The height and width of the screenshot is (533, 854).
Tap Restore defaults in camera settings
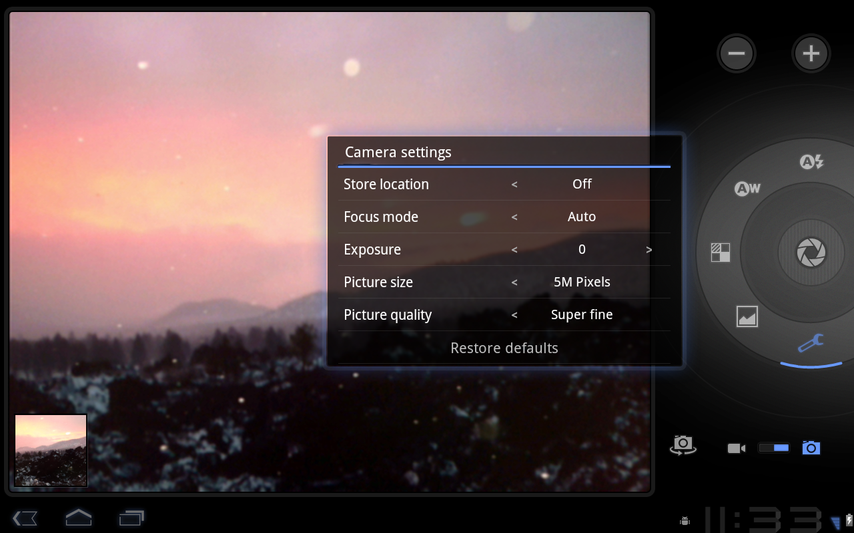click(x=504, y=348)
